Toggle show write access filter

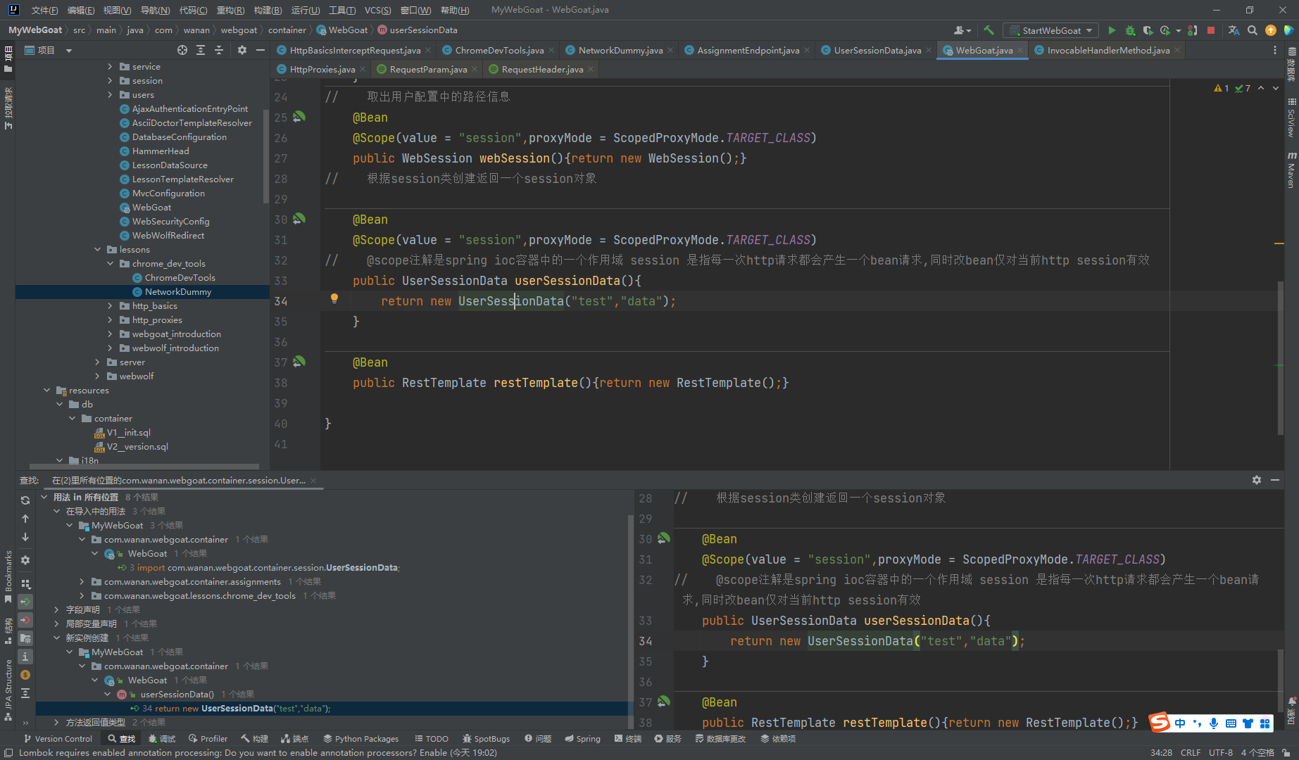(25, 620)
